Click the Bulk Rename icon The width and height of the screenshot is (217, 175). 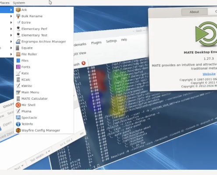point(18,16)
